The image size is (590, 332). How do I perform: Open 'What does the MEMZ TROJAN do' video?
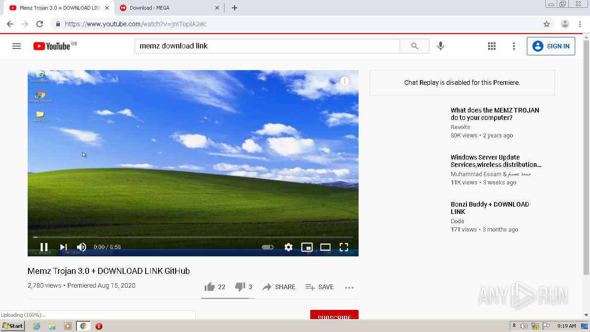pos(495,114)
